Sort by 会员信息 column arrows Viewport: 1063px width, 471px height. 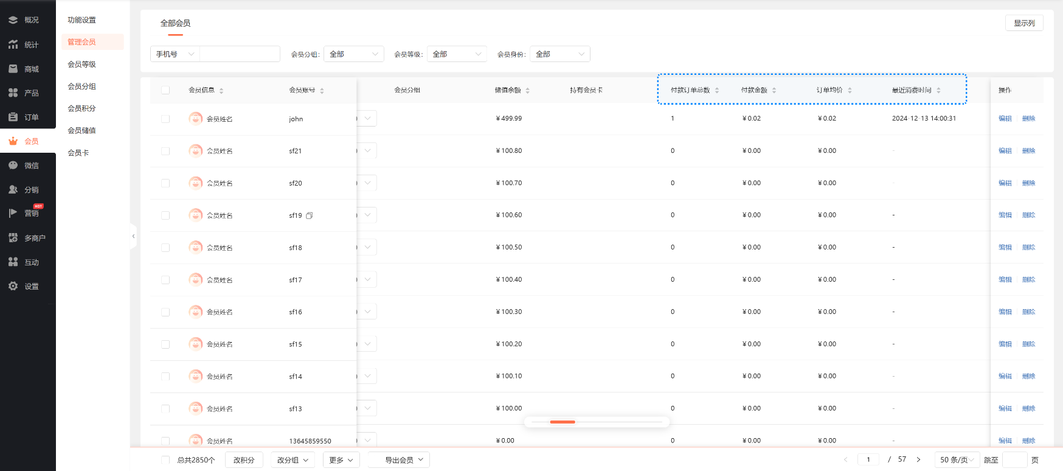point(221,91)
